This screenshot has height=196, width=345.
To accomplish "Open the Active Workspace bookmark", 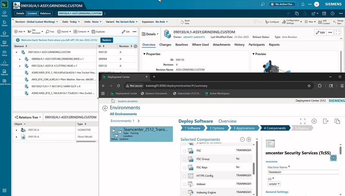I will [x=217, y=93].
